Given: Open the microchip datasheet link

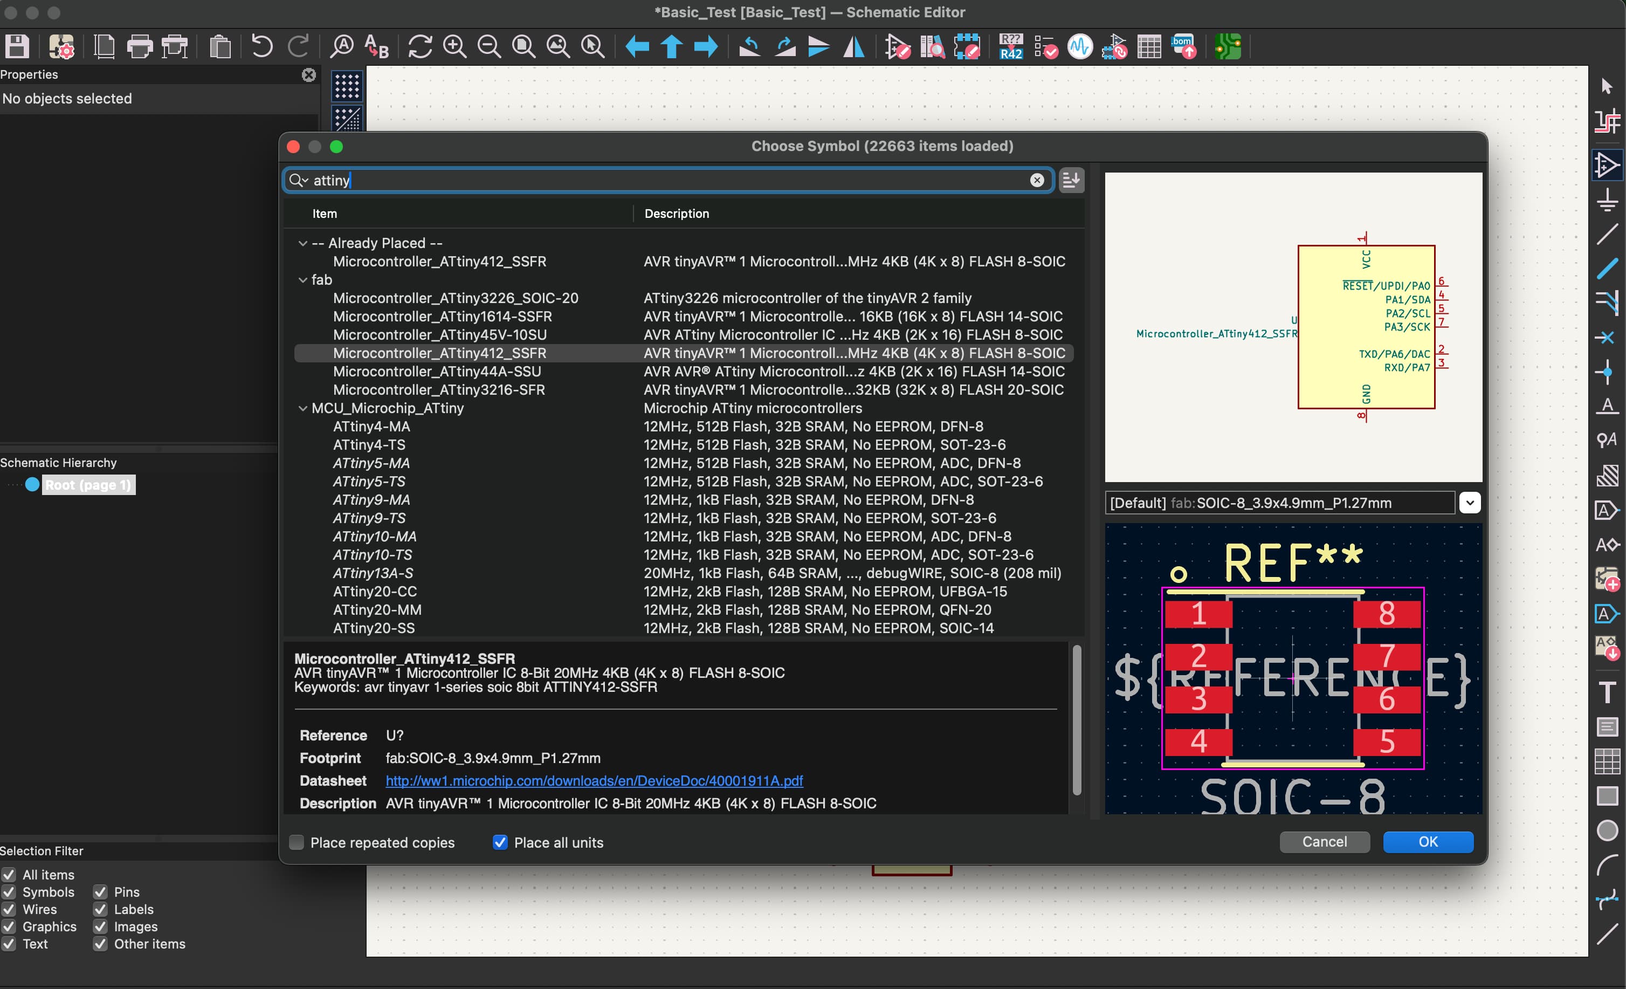Looking at the screenshot, I should pyautogui.click(x=594, y=781).
